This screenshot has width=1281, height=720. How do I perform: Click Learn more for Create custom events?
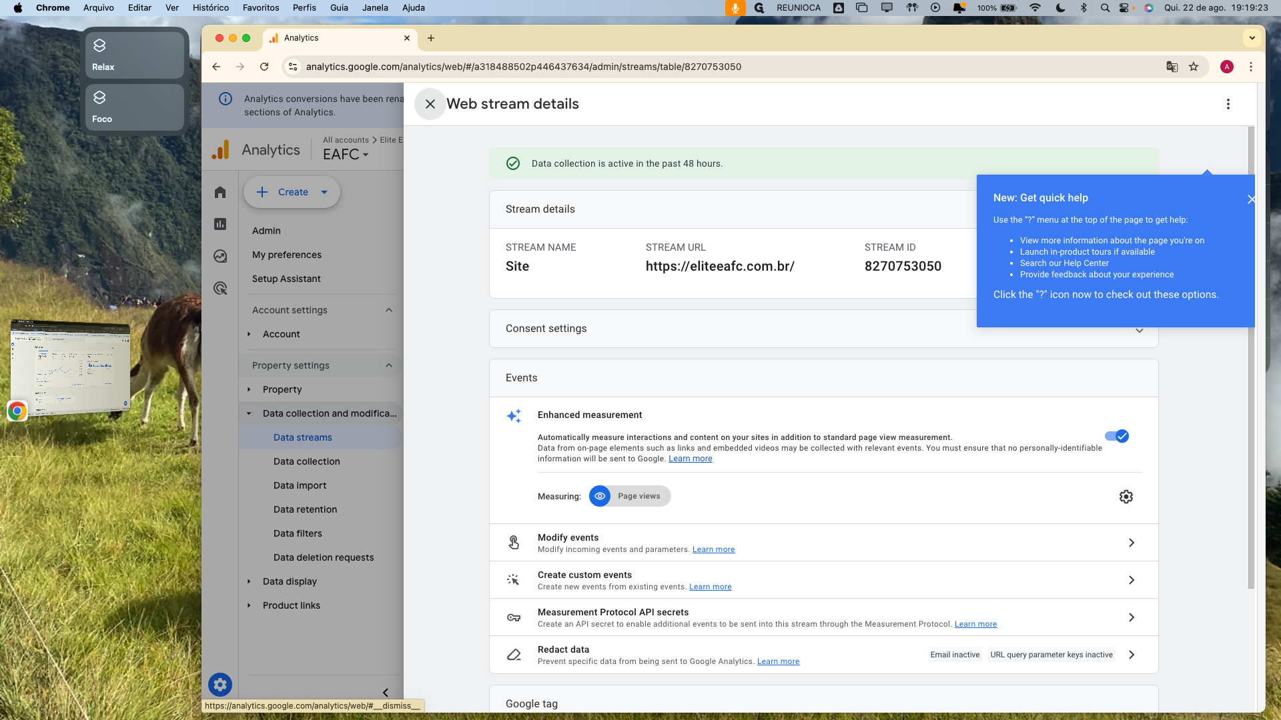710,587
